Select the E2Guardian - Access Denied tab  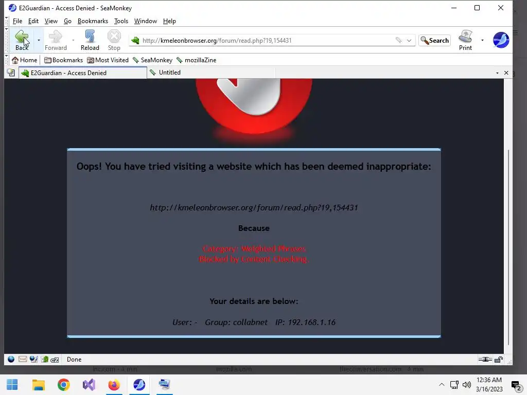[x=83, y=73]
